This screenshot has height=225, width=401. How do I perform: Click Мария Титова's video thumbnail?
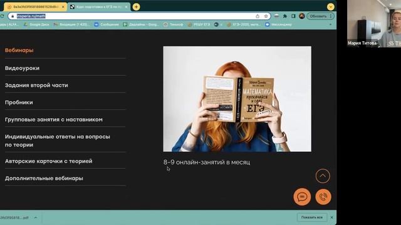(374, 24)
